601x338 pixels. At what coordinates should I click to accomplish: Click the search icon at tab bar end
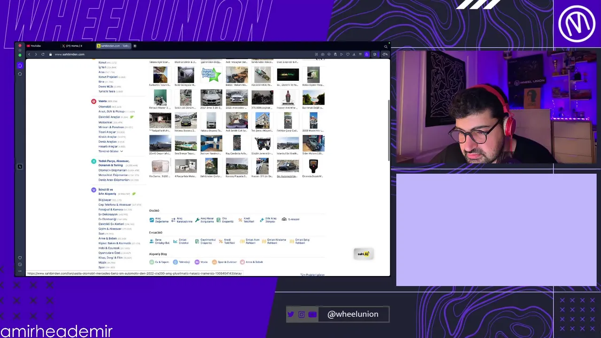386,46
